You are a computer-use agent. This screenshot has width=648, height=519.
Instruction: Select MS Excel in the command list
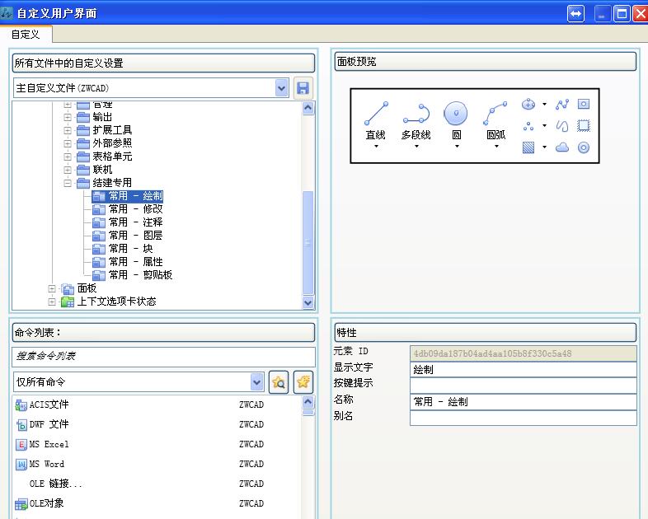click(49, 444)
